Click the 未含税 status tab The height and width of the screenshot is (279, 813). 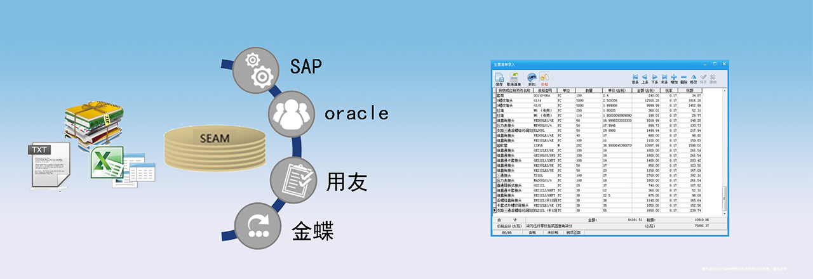553,233
